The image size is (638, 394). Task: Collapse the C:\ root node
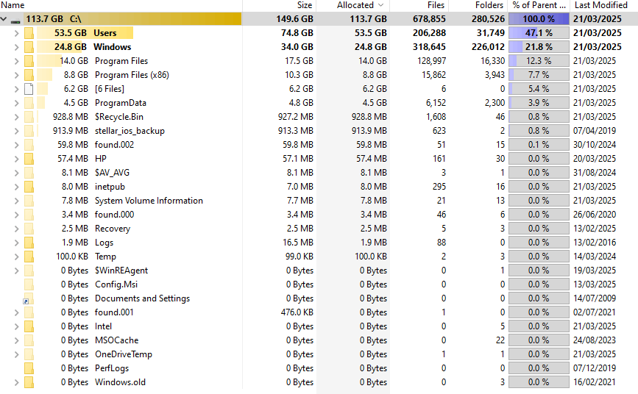coord(4,19)
